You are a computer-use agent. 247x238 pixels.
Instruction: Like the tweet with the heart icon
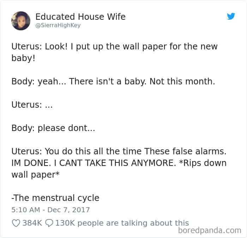pyautogui.click(x=16, y=223)
